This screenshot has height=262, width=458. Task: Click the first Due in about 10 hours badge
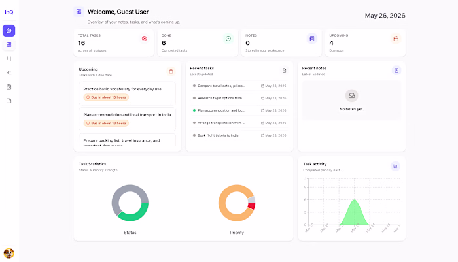(x=106, y=97)
